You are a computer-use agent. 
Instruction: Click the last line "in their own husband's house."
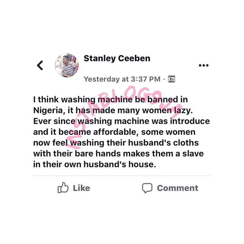coord(95,165)
